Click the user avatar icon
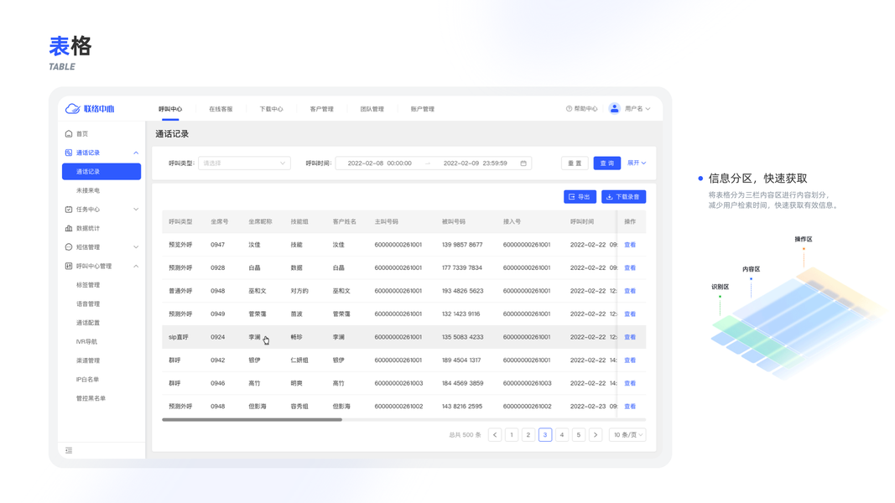 click(x=614, y=108)
